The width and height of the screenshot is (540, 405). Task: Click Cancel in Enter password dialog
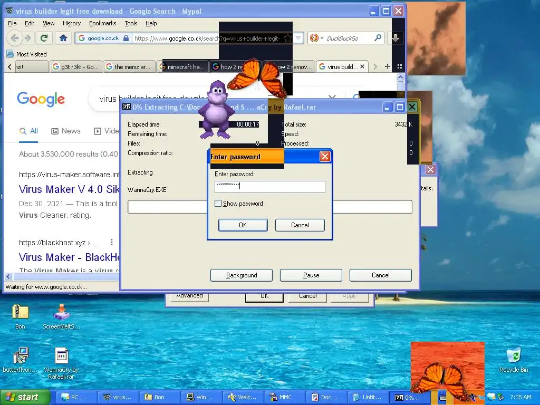pos(300,225)
